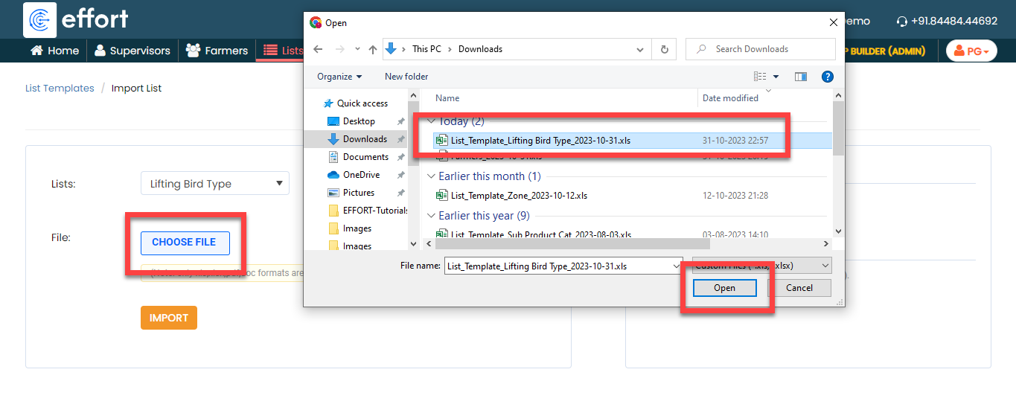Click the orange IMPORT button
Viewport: 1016px width, 410px height.
(168, 318)
